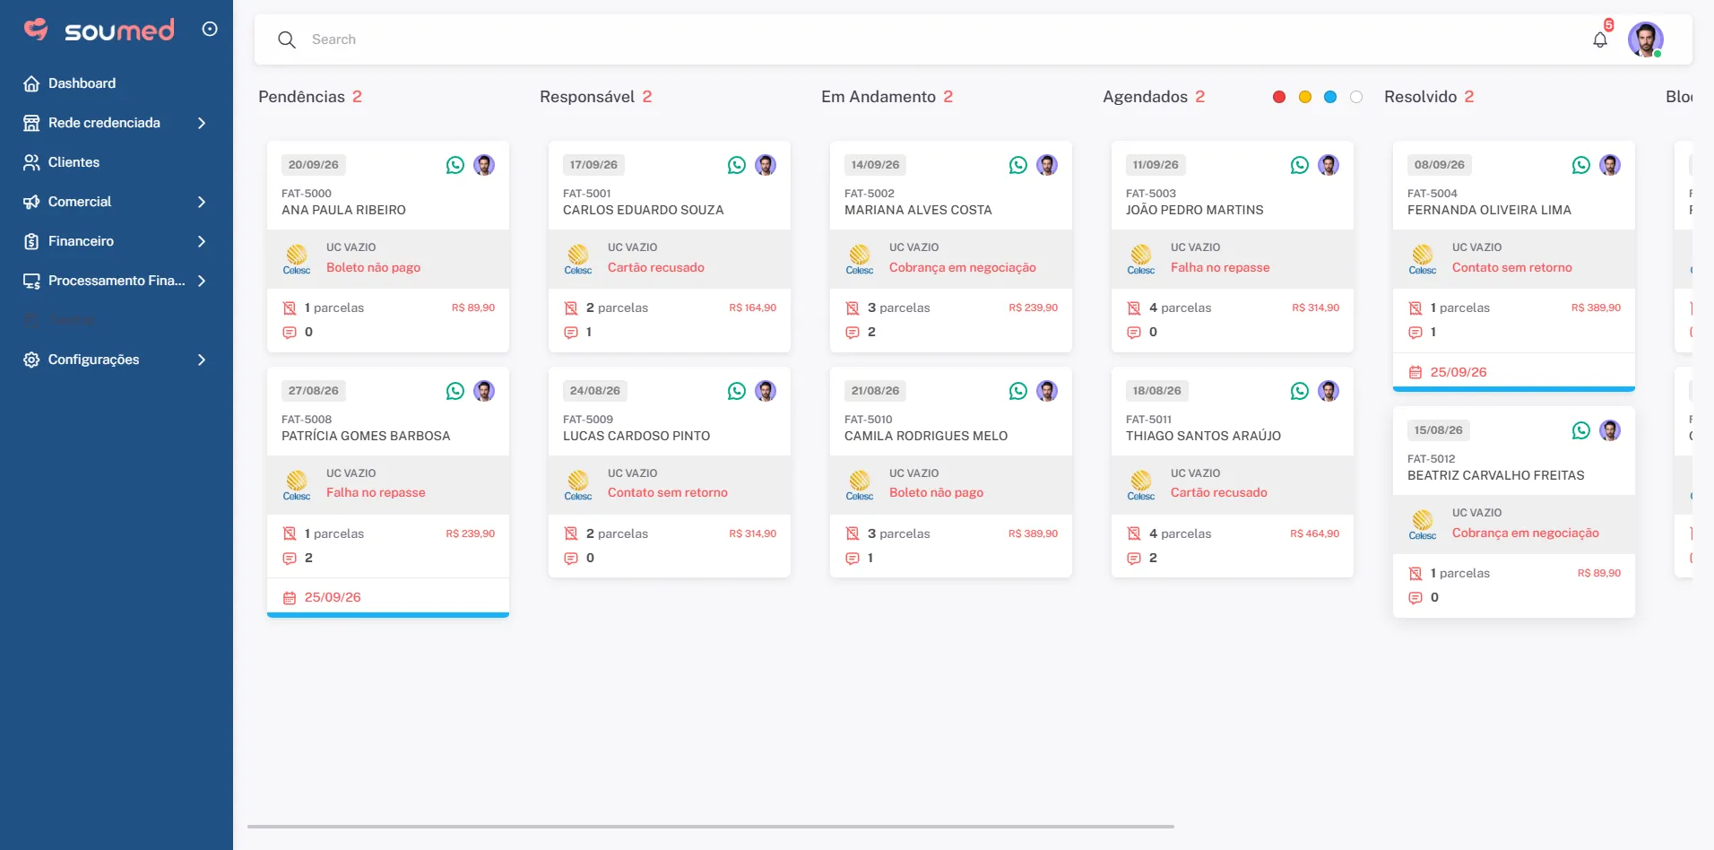
Task: Expand Configurações submenu chevron
Action: (x=202, y=360)
